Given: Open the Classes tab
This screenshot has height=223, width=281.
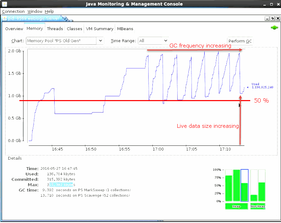Looking at the screenshot, I should click(x=74, y=29).
